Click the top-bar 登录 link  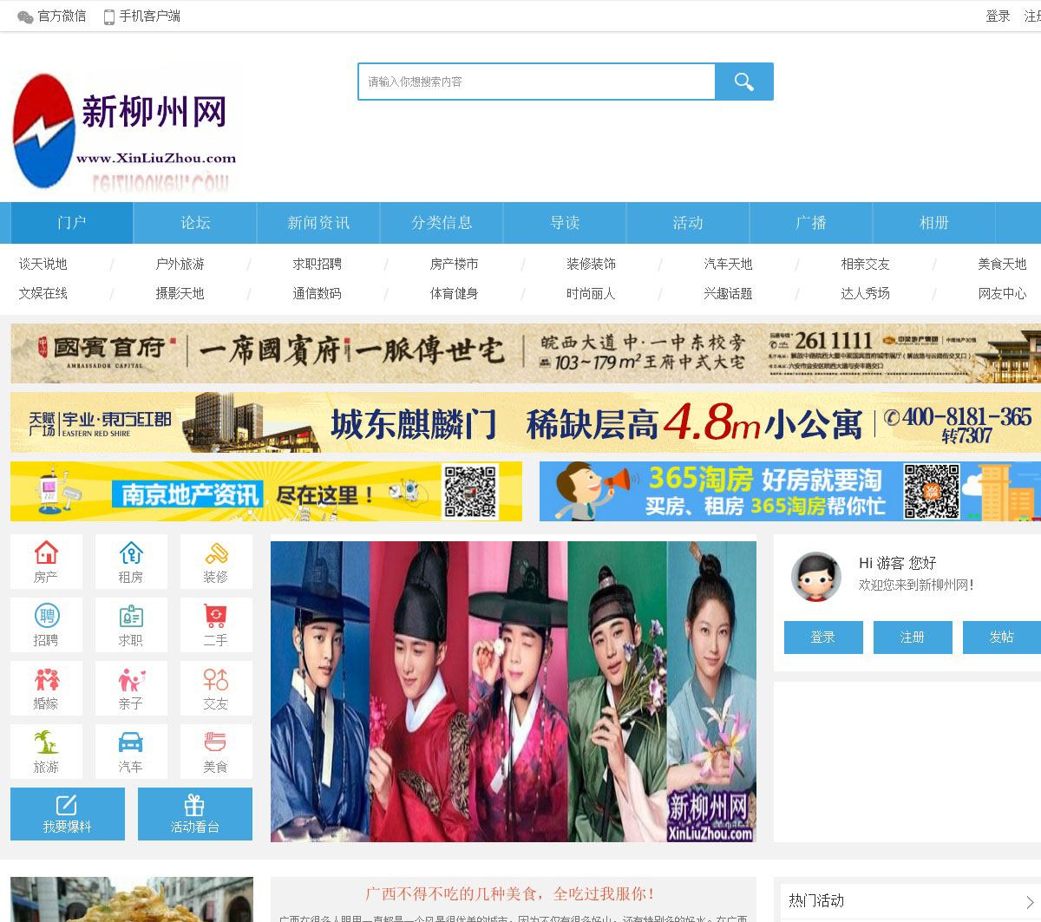coord(998,16)
